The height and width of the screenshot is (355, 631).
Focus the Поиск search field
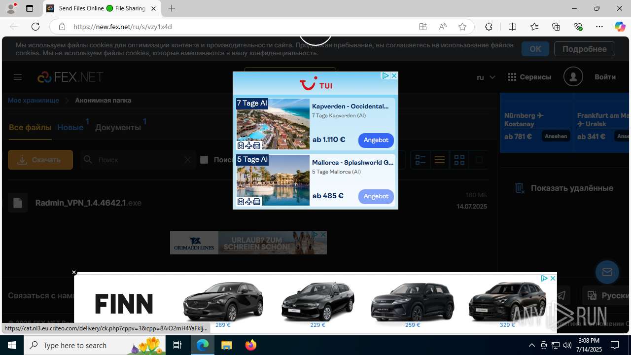pyautogui.click(x=138, y=160)
